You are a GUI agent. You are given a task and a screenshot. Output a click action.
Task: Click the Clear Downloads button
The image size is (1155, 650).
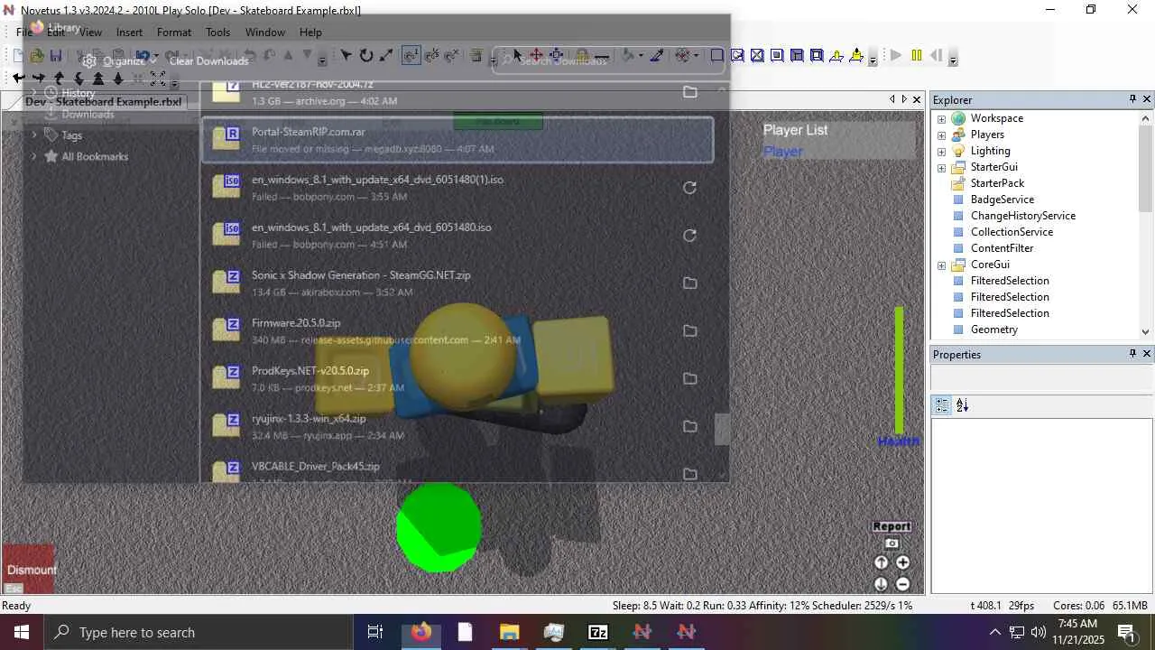click(x=208, y=61)
